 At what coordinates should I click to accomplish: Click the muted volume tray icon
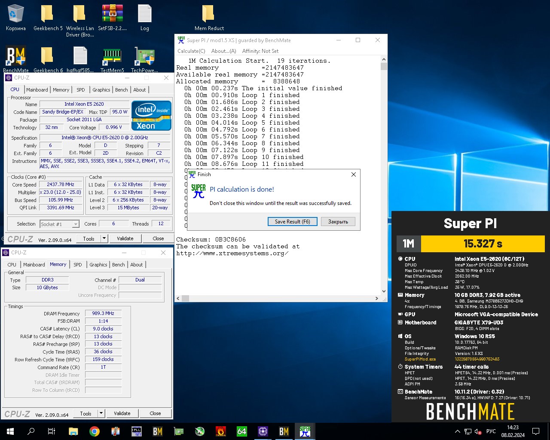[x=478, y=431]
